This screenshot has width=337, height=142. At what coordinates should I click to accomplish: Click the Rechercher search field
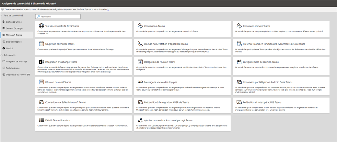tap(58, 16)
